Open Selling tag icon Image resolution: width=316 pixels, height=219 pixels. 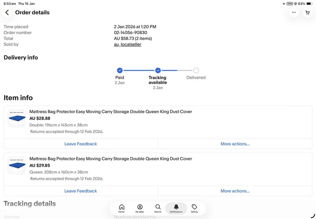[194, 208]
